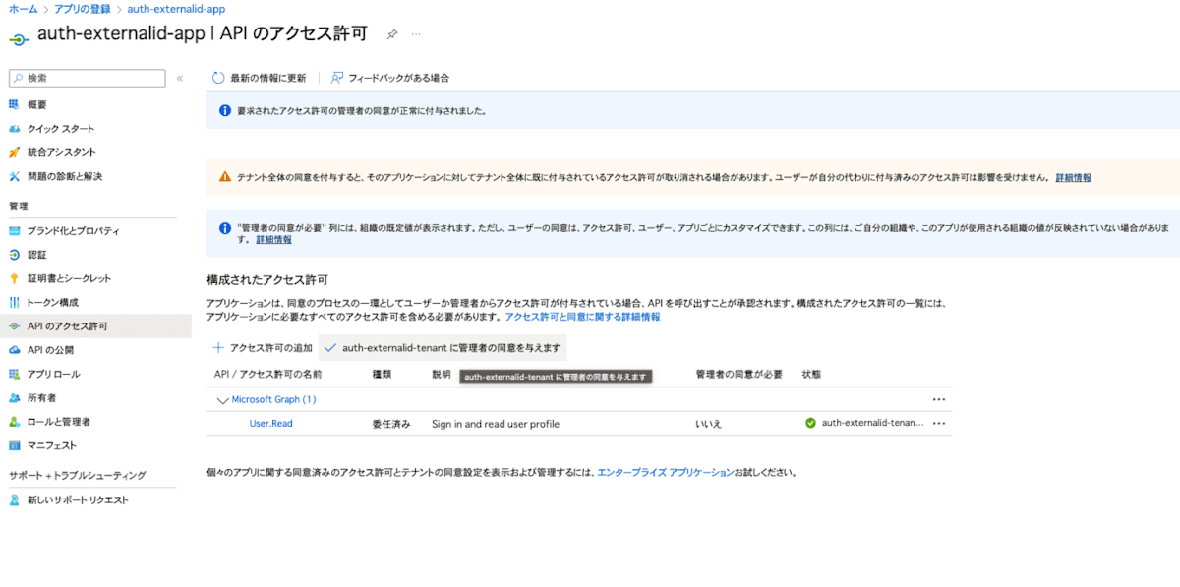Click 最新の情報に更新 button
Viewport: 1180px width, 587px height.
pyautogui.click(x=260, y=78)
